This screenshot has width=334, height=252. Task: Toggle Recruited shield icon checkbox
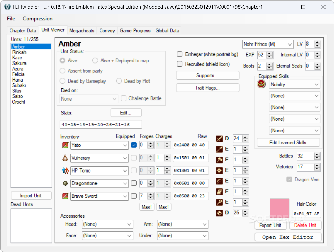(x=180, y=64)
